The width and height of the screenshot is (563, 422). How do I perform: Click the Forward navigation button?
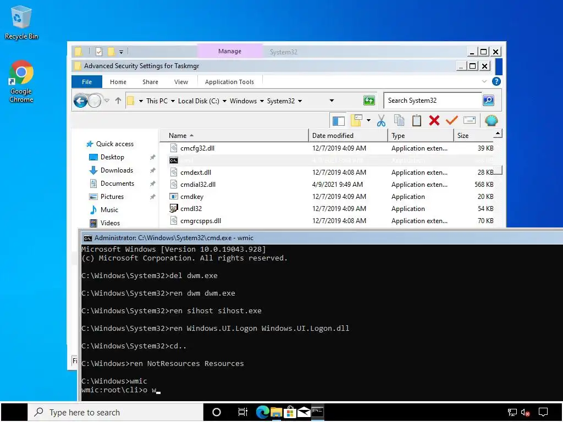coord(95,101)
